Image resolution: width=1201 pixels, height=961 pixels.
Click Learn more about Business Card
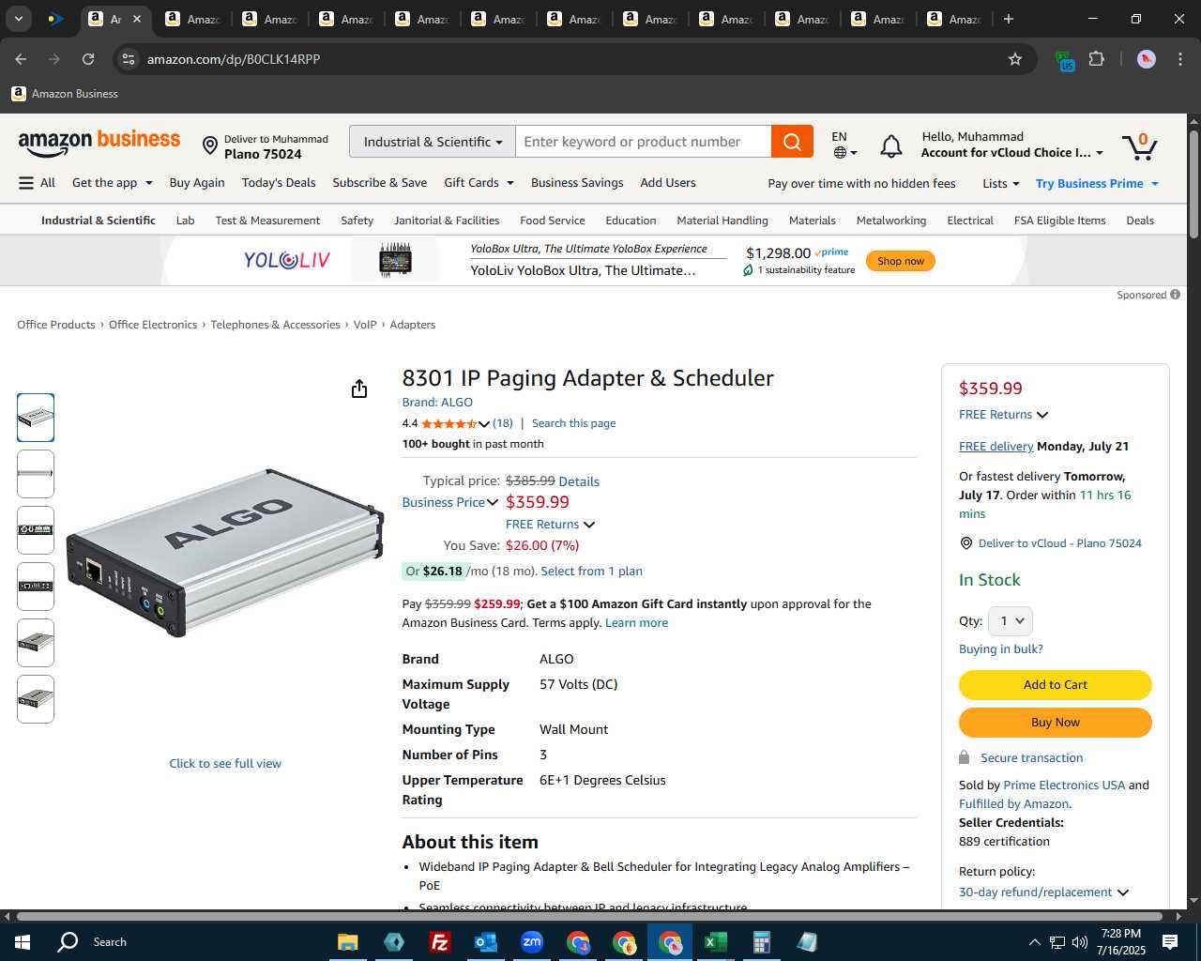[x=637, y=623]
